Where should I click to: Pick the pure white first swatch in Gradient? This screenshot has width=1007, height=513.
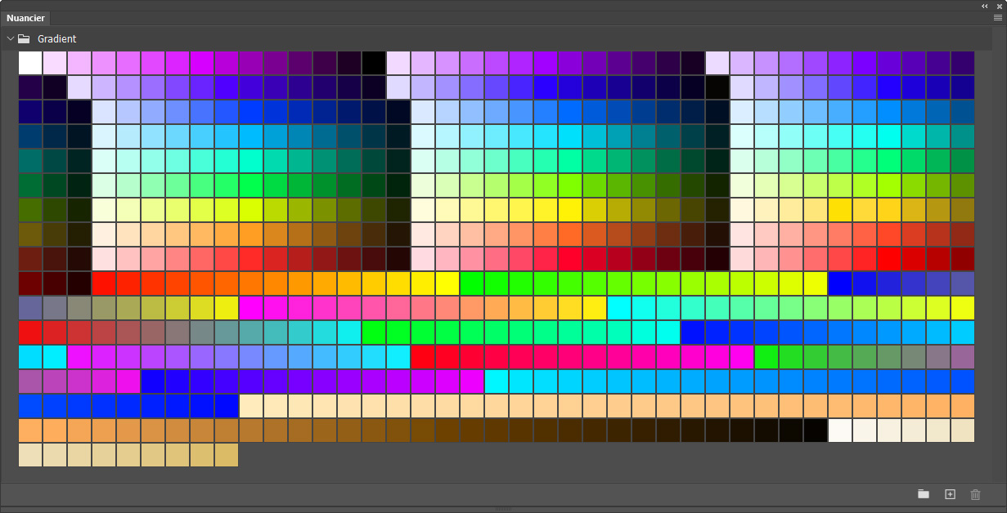[x=30, y=63]
